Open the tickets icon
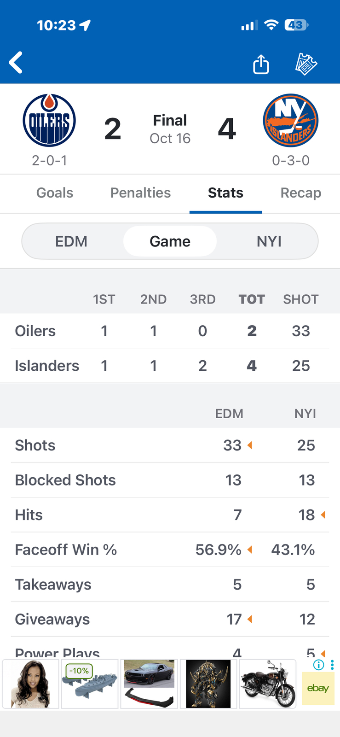Image resolution: width=340 pixels, height=737 pixels. (x=306, y=64)
